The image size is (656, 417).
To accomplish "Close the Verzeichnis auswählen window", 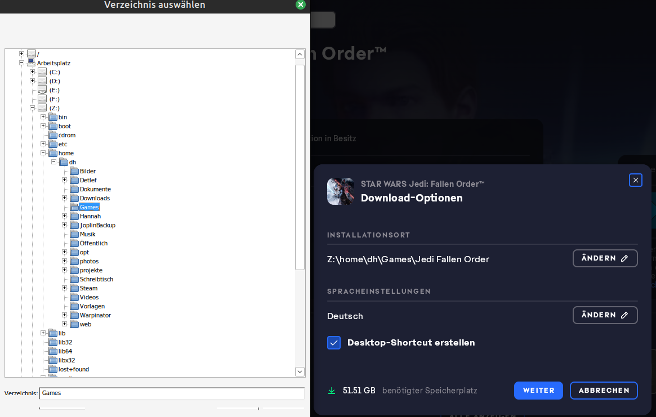I will pos(300,5).
